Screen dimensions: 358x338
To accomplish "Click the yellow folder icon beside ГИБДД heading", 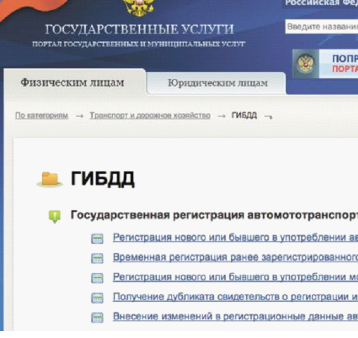I will point(50,178).
